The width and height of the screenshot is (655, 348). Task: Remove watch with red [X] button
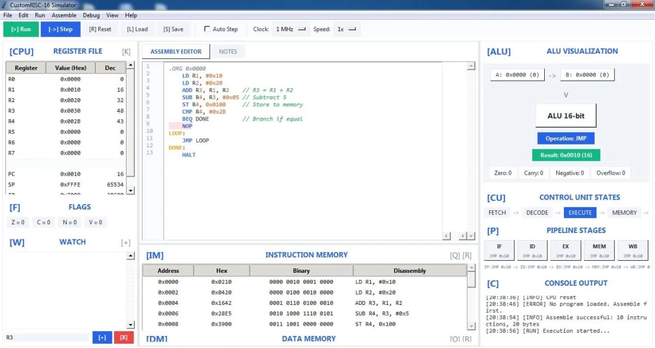click(x=123, y=338)
